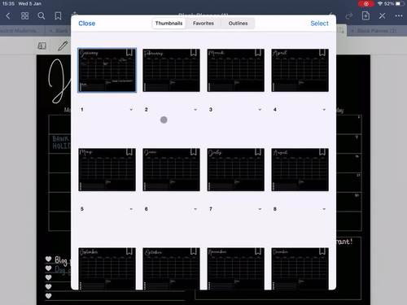The height and width of the screenshot is (305, 407).
Task: Toggle bookmark on the February thumbnail
Action: pos(194,52)
